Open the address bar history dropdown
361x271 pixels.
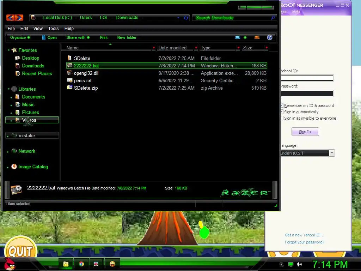pyautogui.click(x=178, y=18)
